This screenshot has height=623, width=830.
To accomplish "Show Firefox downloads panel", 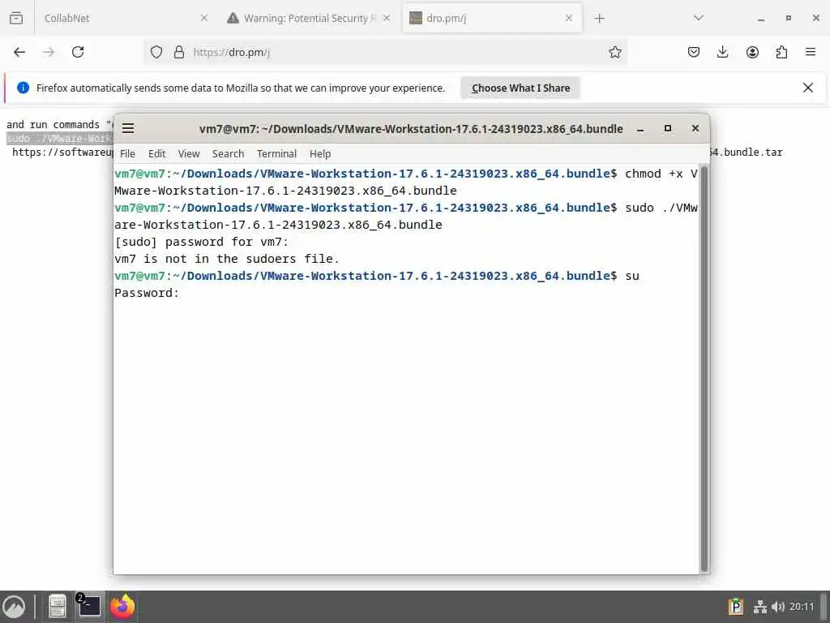I will pyautogui.click(x=722, y=52).
